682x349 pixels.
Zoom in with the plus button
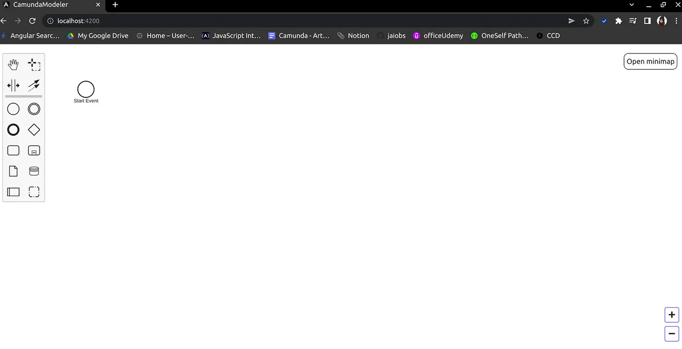pyautogui.click(x=672, y=315)
